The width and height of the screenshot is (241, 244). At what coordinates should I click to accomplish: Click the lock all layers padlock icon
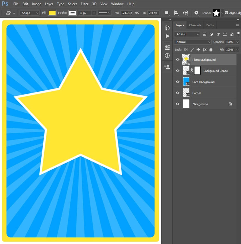211,50
